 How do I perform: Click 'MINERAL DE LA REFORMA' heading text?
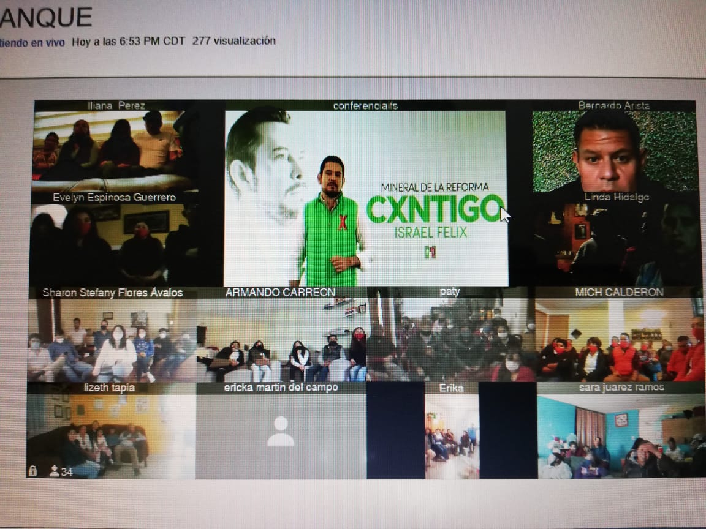pyautogui.click(x=435, y=187)
